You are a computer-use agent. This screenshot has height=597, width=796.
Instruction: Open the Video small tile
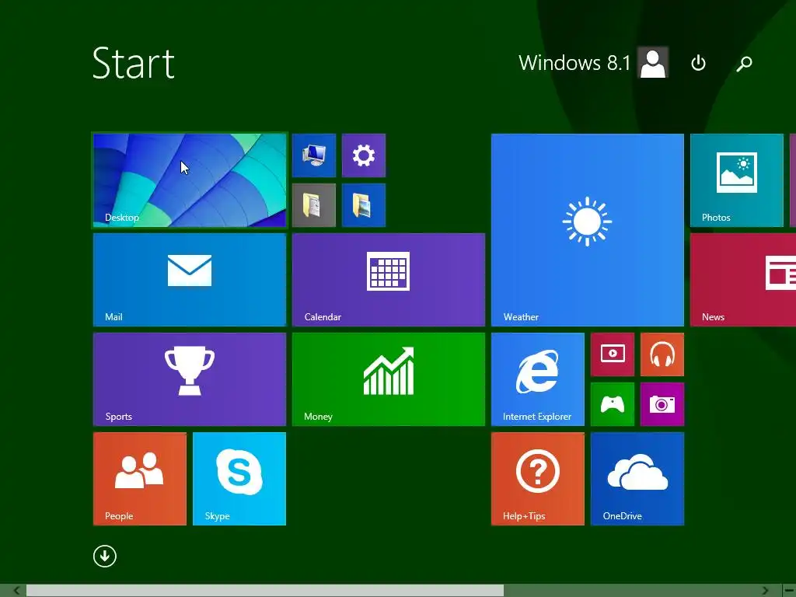coord(613,354)
